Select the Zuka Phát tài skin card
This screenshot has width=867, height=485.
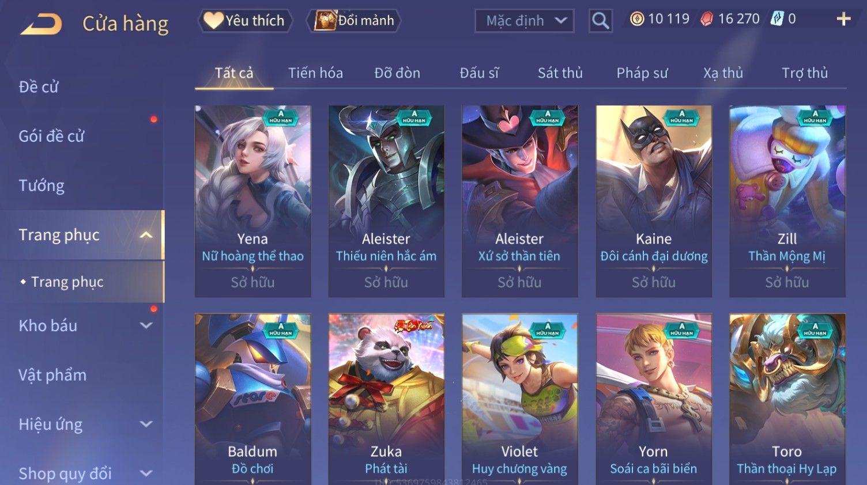tap(386, 399)
